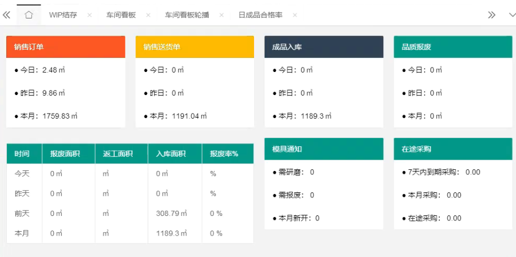Open the 车间看板 tab

click(121, 15)
